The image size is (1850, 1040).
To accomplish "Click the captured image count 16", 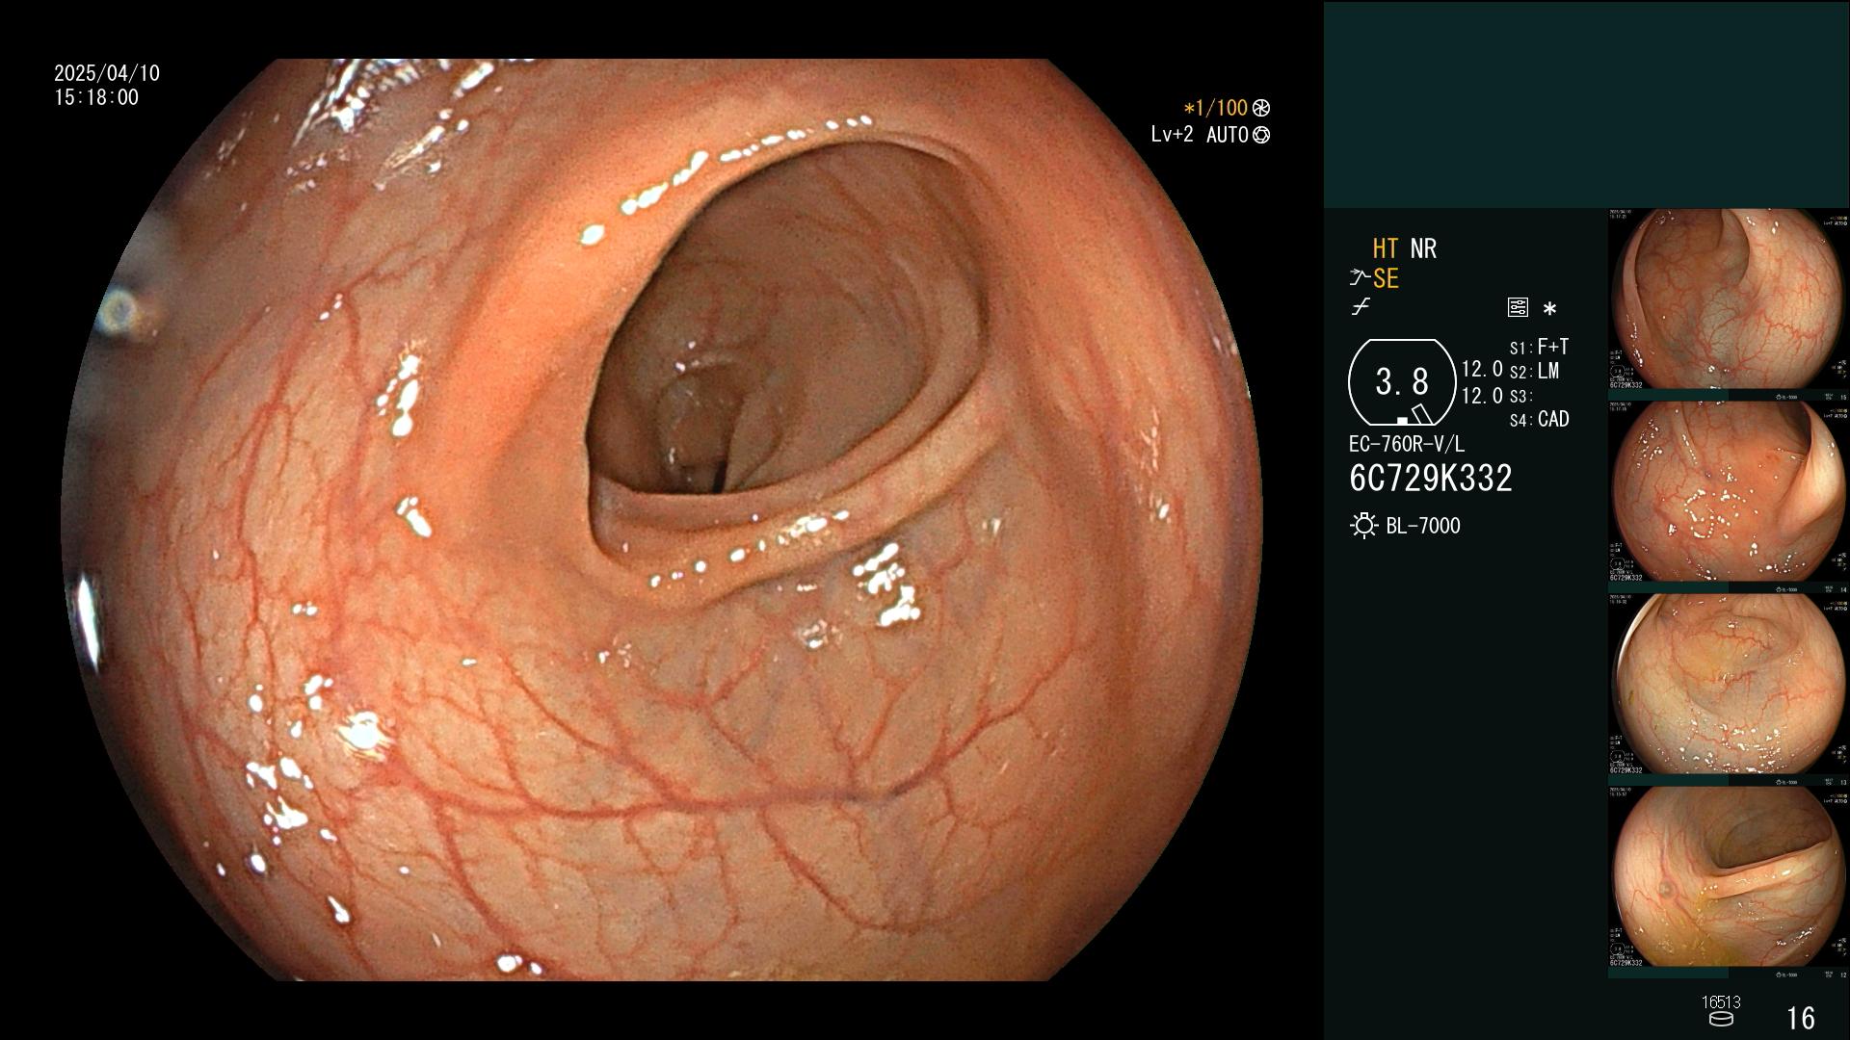I will tap(1801, 1018).
